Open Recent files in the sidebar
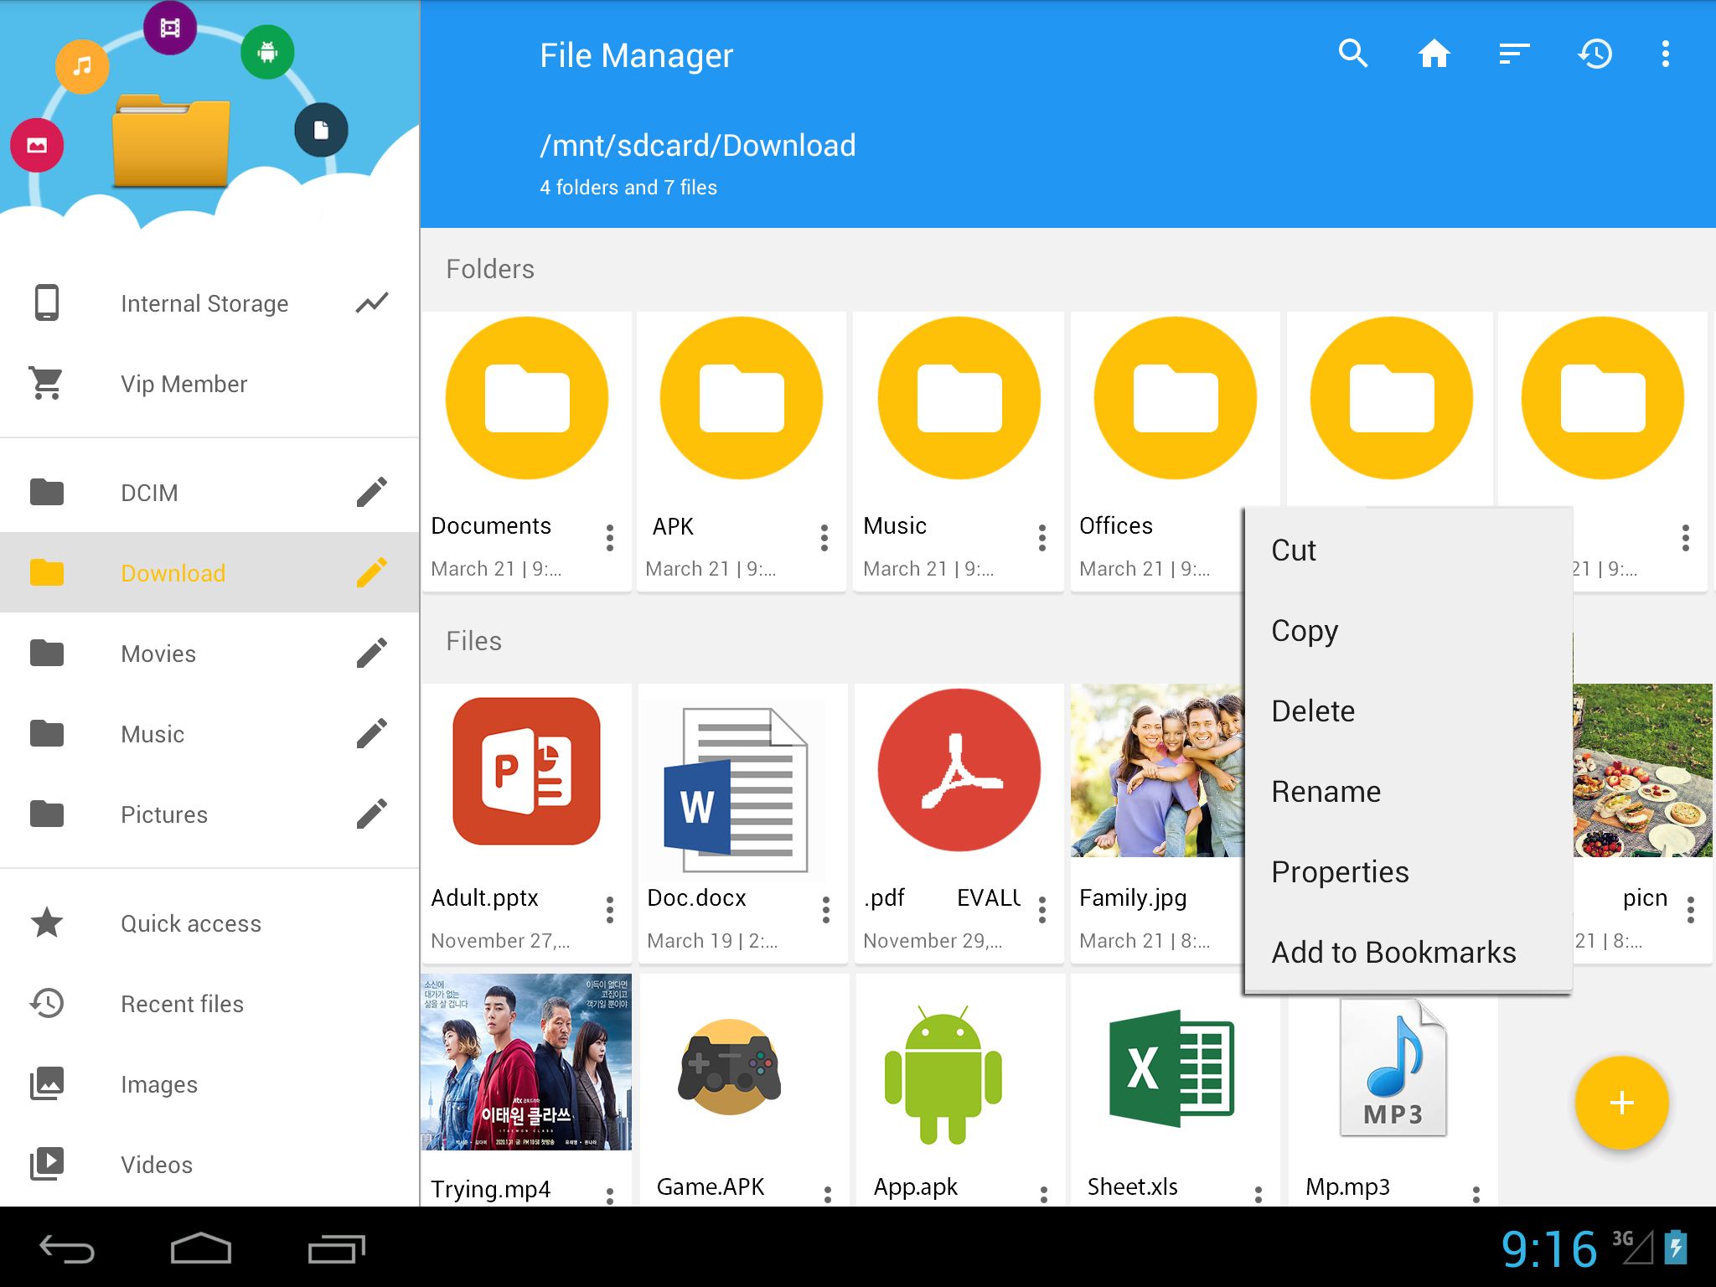The image size is (1716, 1287). tap(209, 1004)
